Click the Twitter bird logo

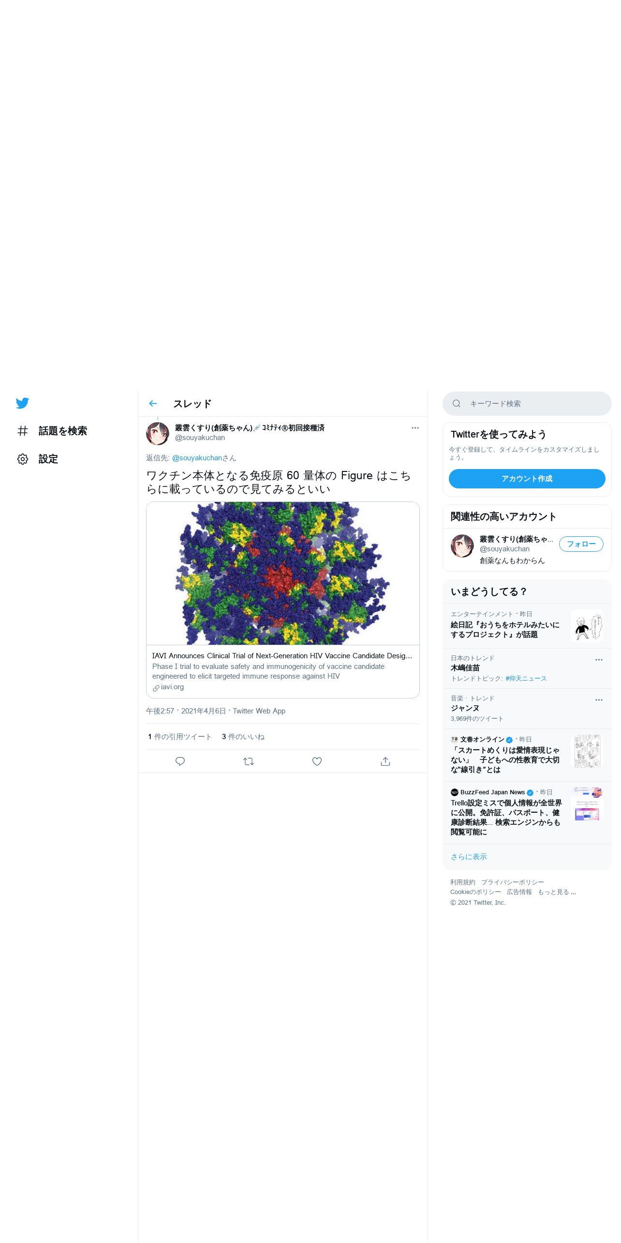click(22, 403)
